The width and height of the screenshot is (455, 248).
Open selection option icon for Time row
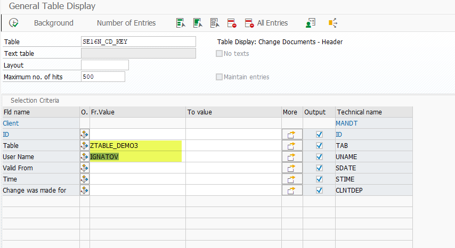[x=84, y=179]
